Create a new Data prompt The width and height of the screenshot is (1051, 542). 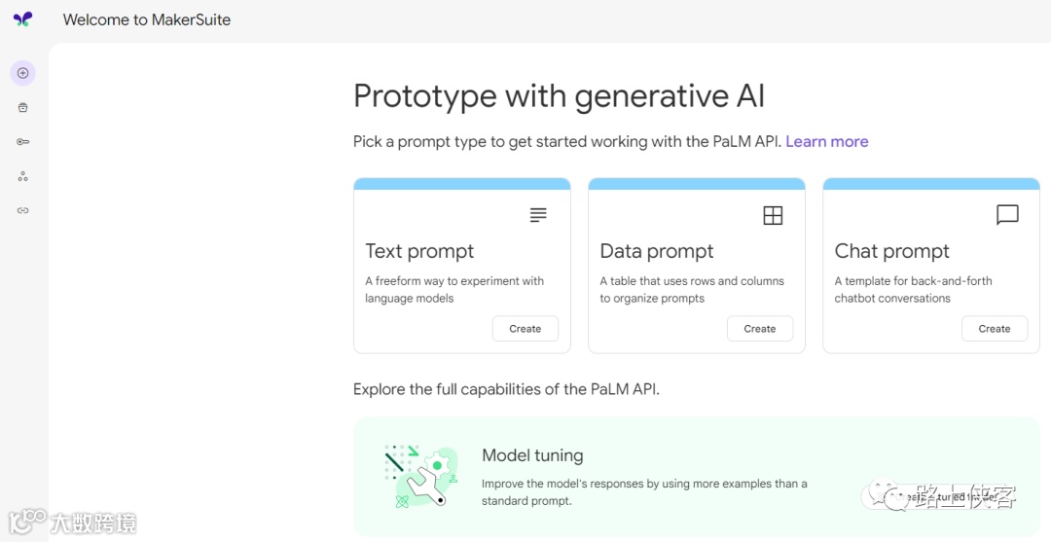pos(759,329)
